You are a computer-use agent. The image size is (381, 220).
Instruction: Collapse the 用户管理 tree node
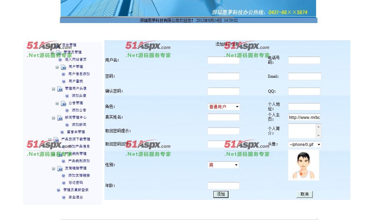point(57,67)
